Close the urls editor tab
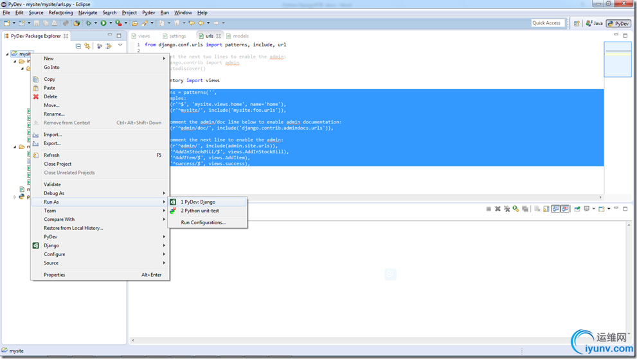The image size is (637, 359). (219, 36)
